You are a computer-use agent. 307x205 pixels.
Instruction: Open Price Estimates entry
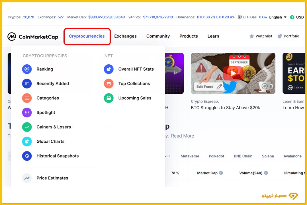[x=52, y=178]
